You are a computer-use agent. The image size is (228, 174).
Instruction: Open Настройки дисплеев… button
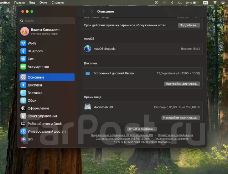182,84
